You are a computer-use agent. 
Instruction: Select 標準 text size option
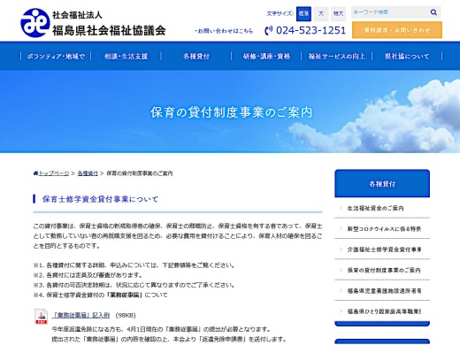point(303,13)
